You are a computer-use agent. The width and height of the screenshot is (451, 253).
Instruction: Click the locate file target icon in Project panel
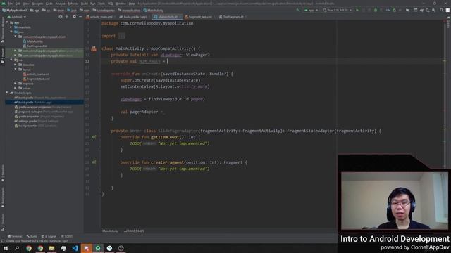(61, 17)
